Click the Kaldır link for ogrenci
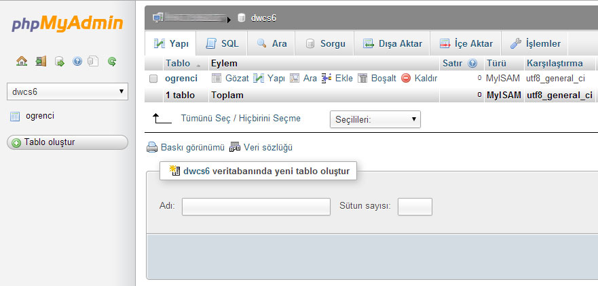 tap(426, 79)
